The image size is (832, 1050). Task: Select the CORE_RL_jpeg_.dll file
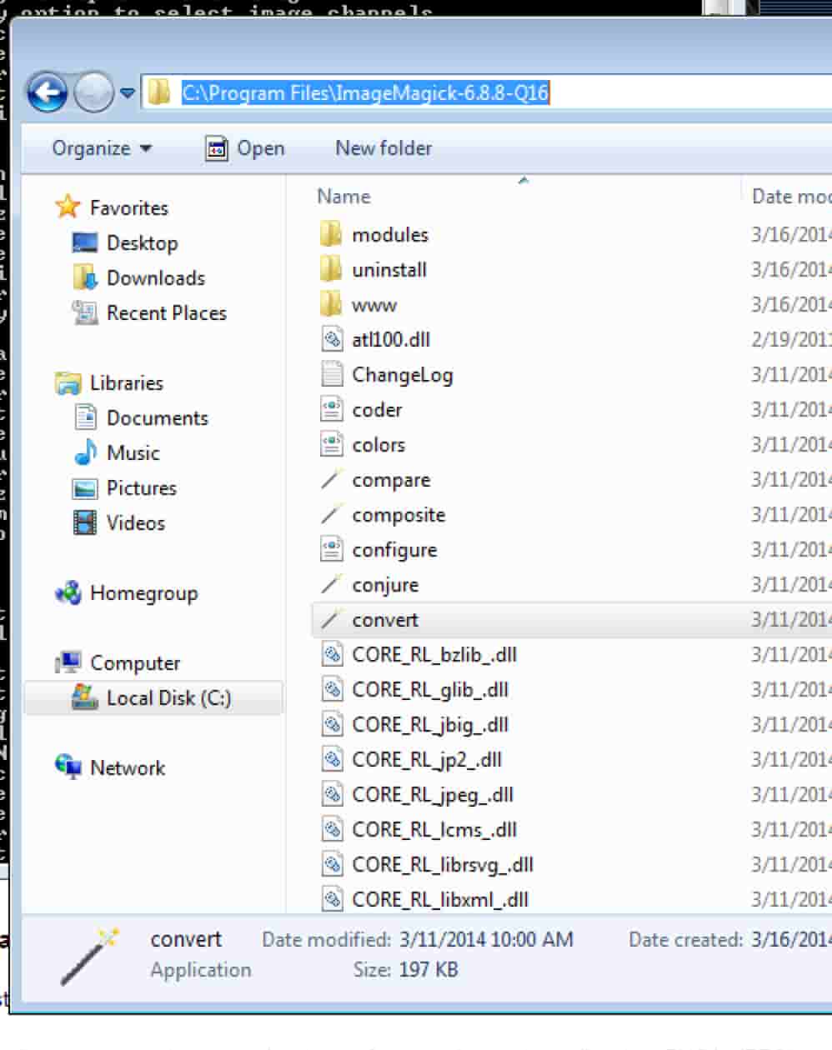[x=432, y=795]
